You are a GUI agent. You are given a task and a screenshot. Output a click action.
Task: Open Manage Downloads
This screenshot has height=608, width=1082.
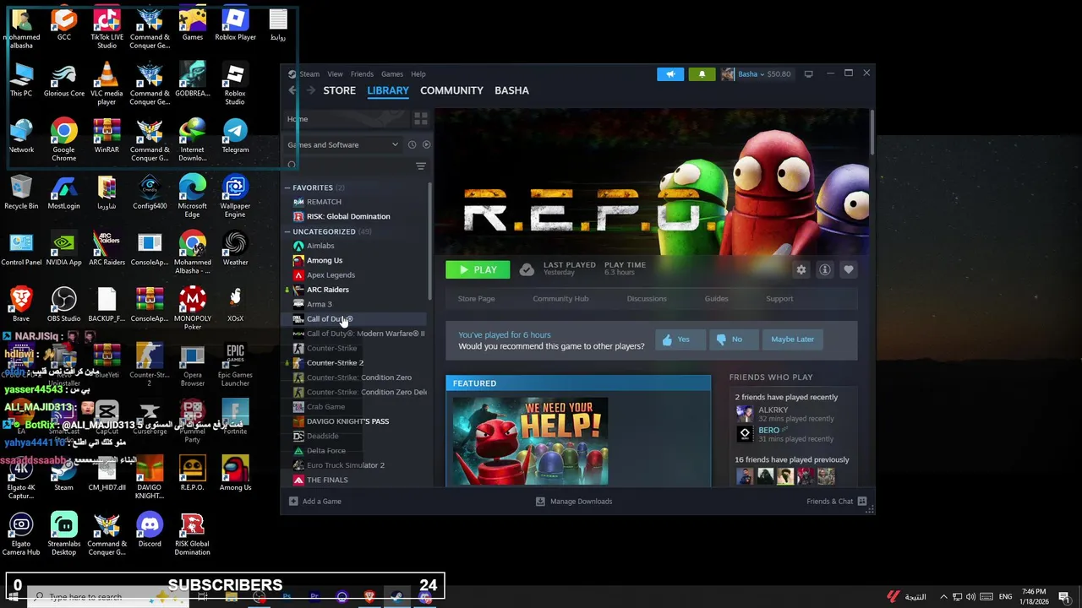(x=574, y=501)
